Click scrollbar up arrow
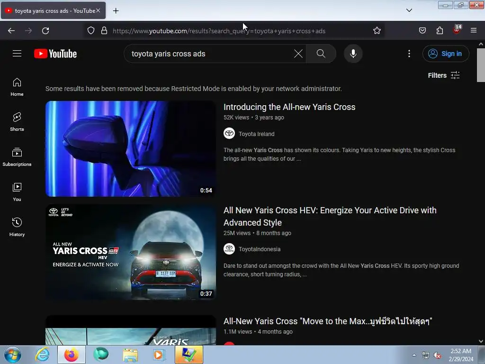 pyautogui.click(x=481, y=44)
